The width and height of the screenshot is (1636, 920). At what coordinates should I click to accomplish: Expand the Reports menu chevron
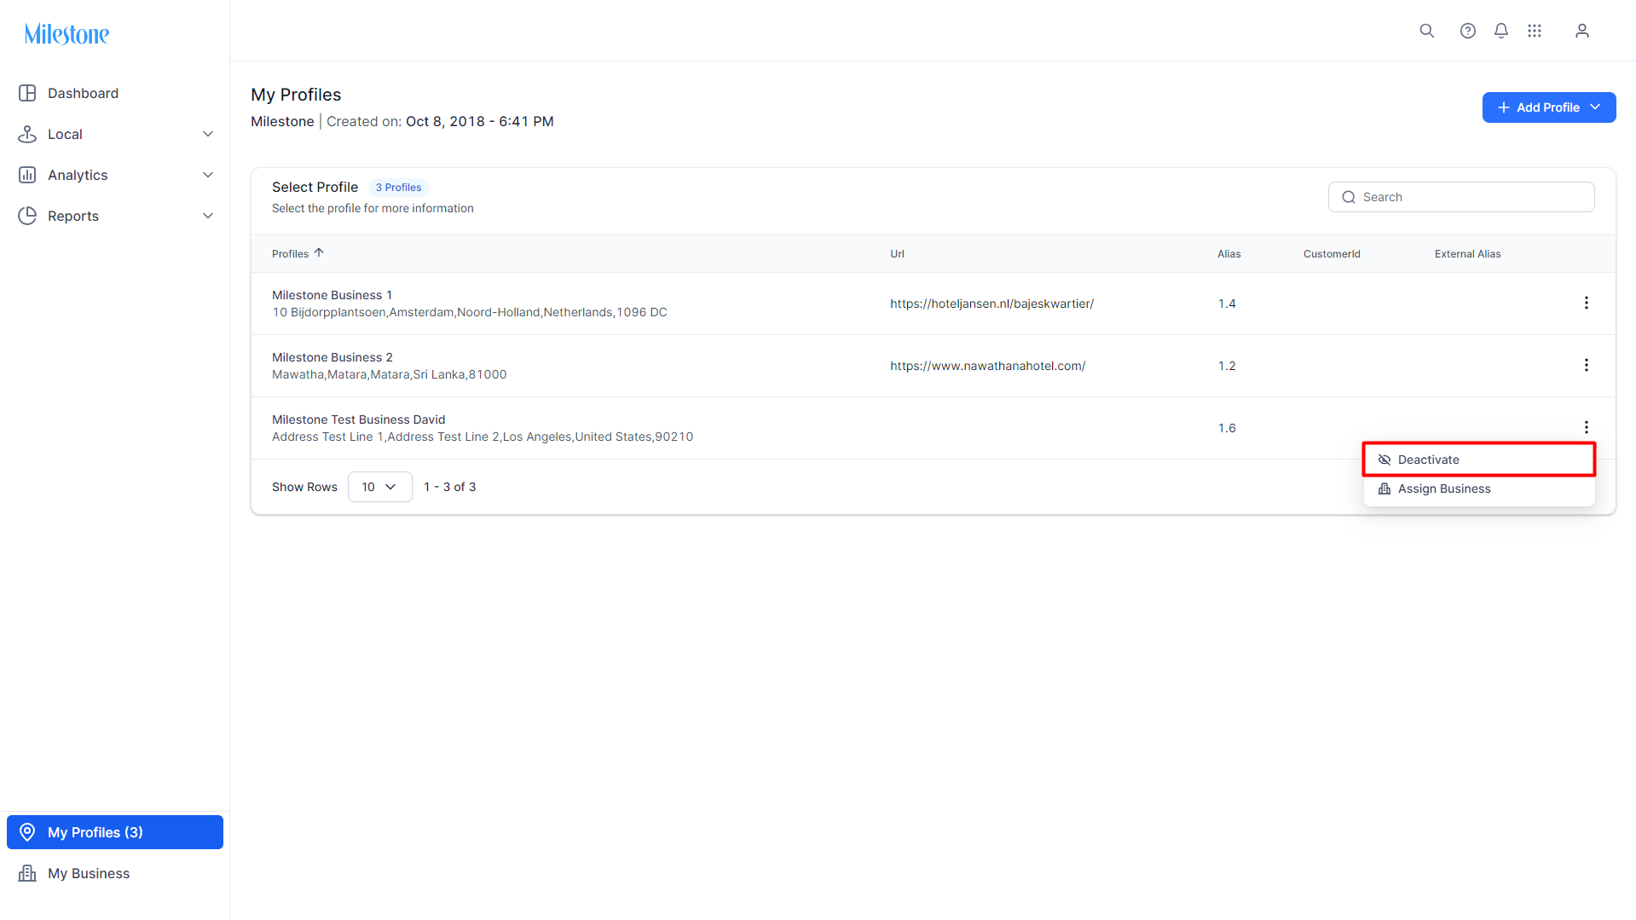click(208, 216)
